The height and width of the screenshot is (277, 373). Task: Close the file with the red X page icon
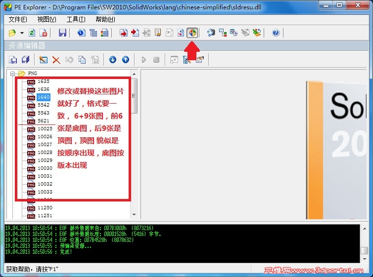click(x=44, y=33)
